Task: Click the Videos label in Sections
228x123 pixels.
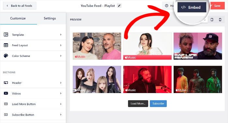Action: point(16,93)
